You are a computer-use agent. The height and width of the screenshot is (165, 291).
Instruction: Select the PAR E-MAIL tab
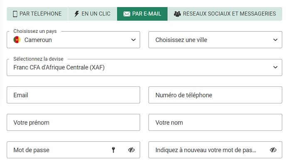142,14
